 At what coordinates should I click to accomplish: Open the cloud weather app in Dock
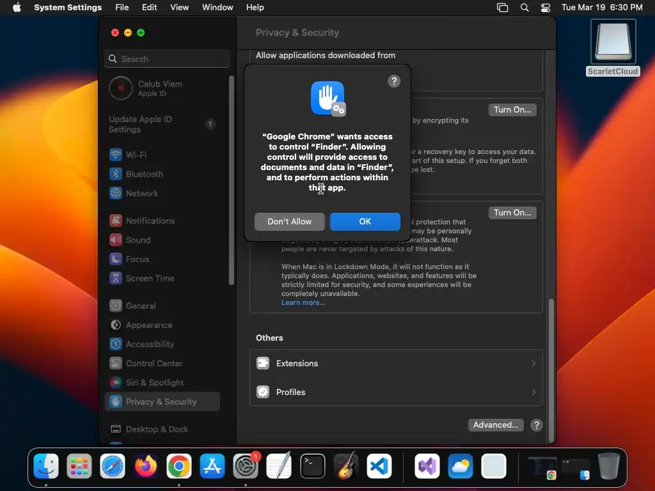pyautogui.click(x=461, y=465)
